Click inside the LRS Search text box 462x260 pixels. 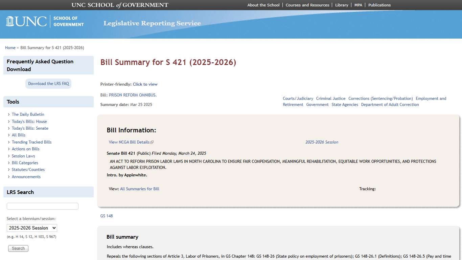(x=42, y=206)
